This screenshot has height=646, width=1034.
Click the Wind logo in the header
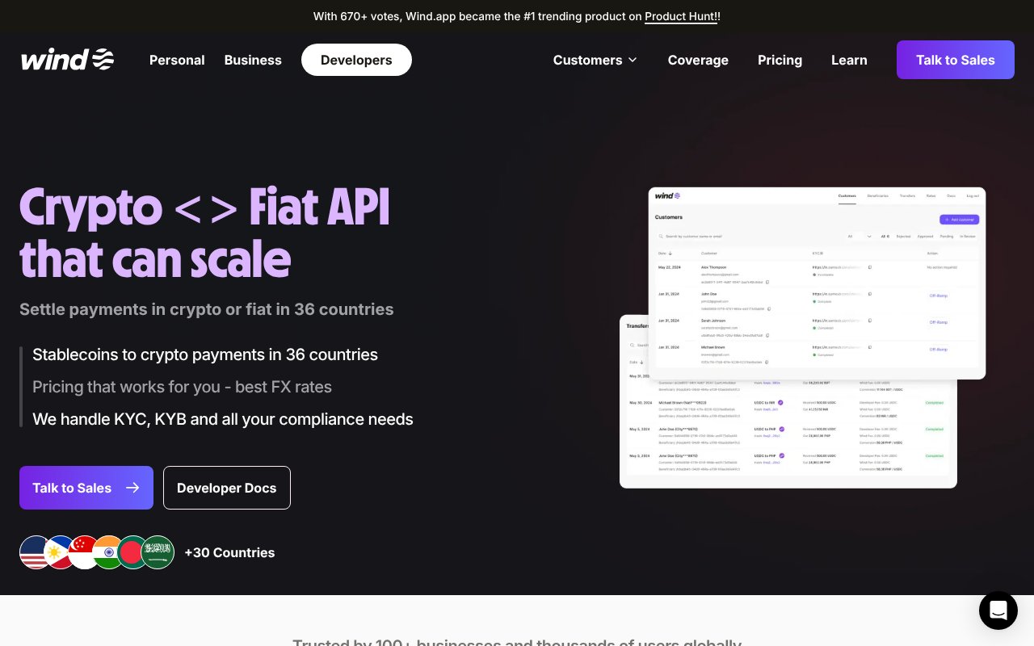(x=67, y=60)
